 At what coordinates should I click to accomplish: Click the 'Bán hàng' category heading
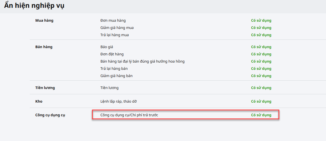(44, 47)
